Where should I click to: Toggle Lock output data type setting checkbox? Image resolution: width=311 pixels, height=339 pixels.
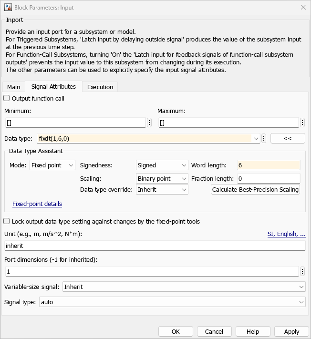click(x=7, y=221)
